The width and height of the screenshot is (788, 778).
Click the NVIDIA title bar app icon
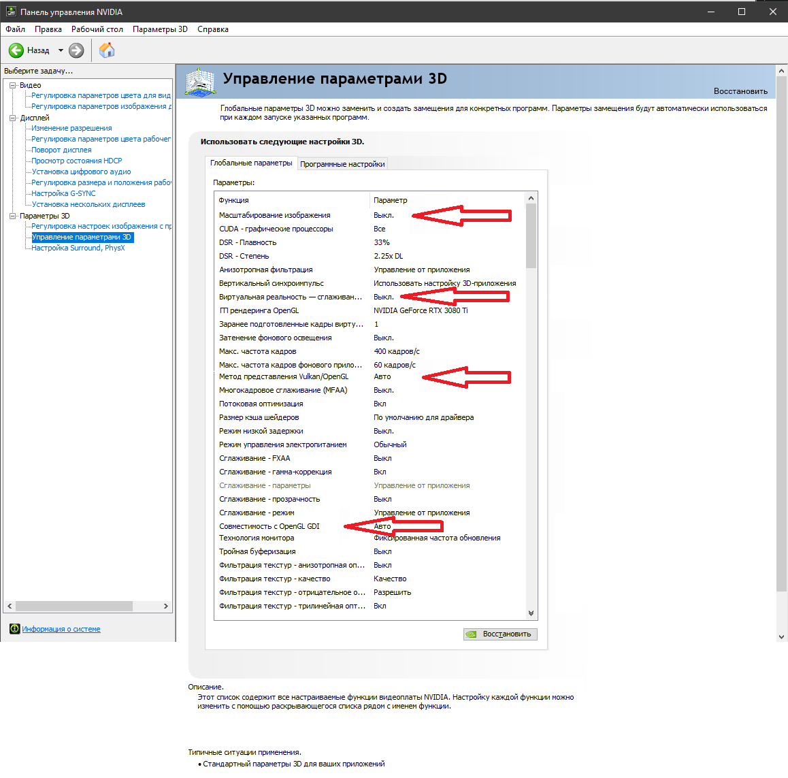(x=10, y=12)
